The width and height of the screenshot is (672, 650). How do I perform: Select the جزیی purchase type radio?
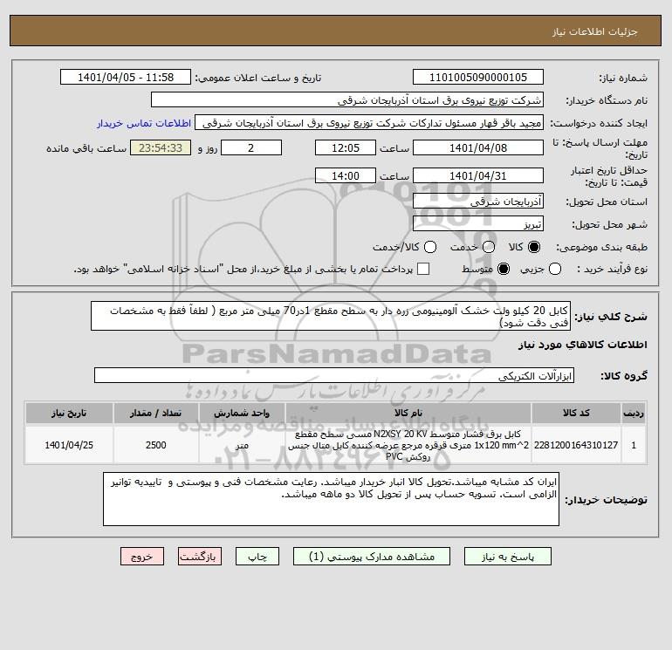[555, 269]
